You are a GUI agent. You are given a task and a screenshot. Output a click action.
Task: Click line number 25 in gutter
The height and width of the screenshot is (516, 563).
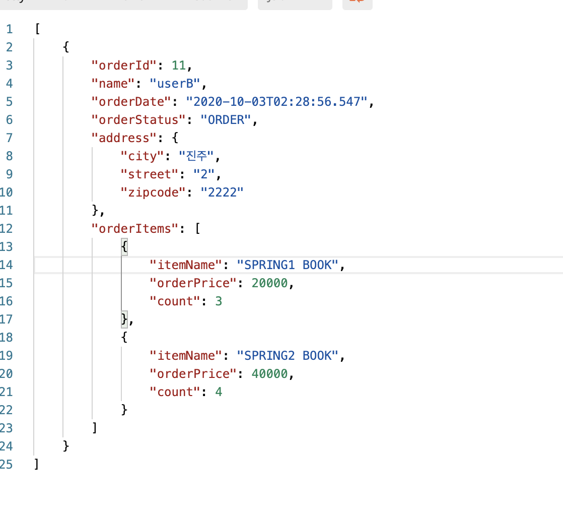pos(7,465)
